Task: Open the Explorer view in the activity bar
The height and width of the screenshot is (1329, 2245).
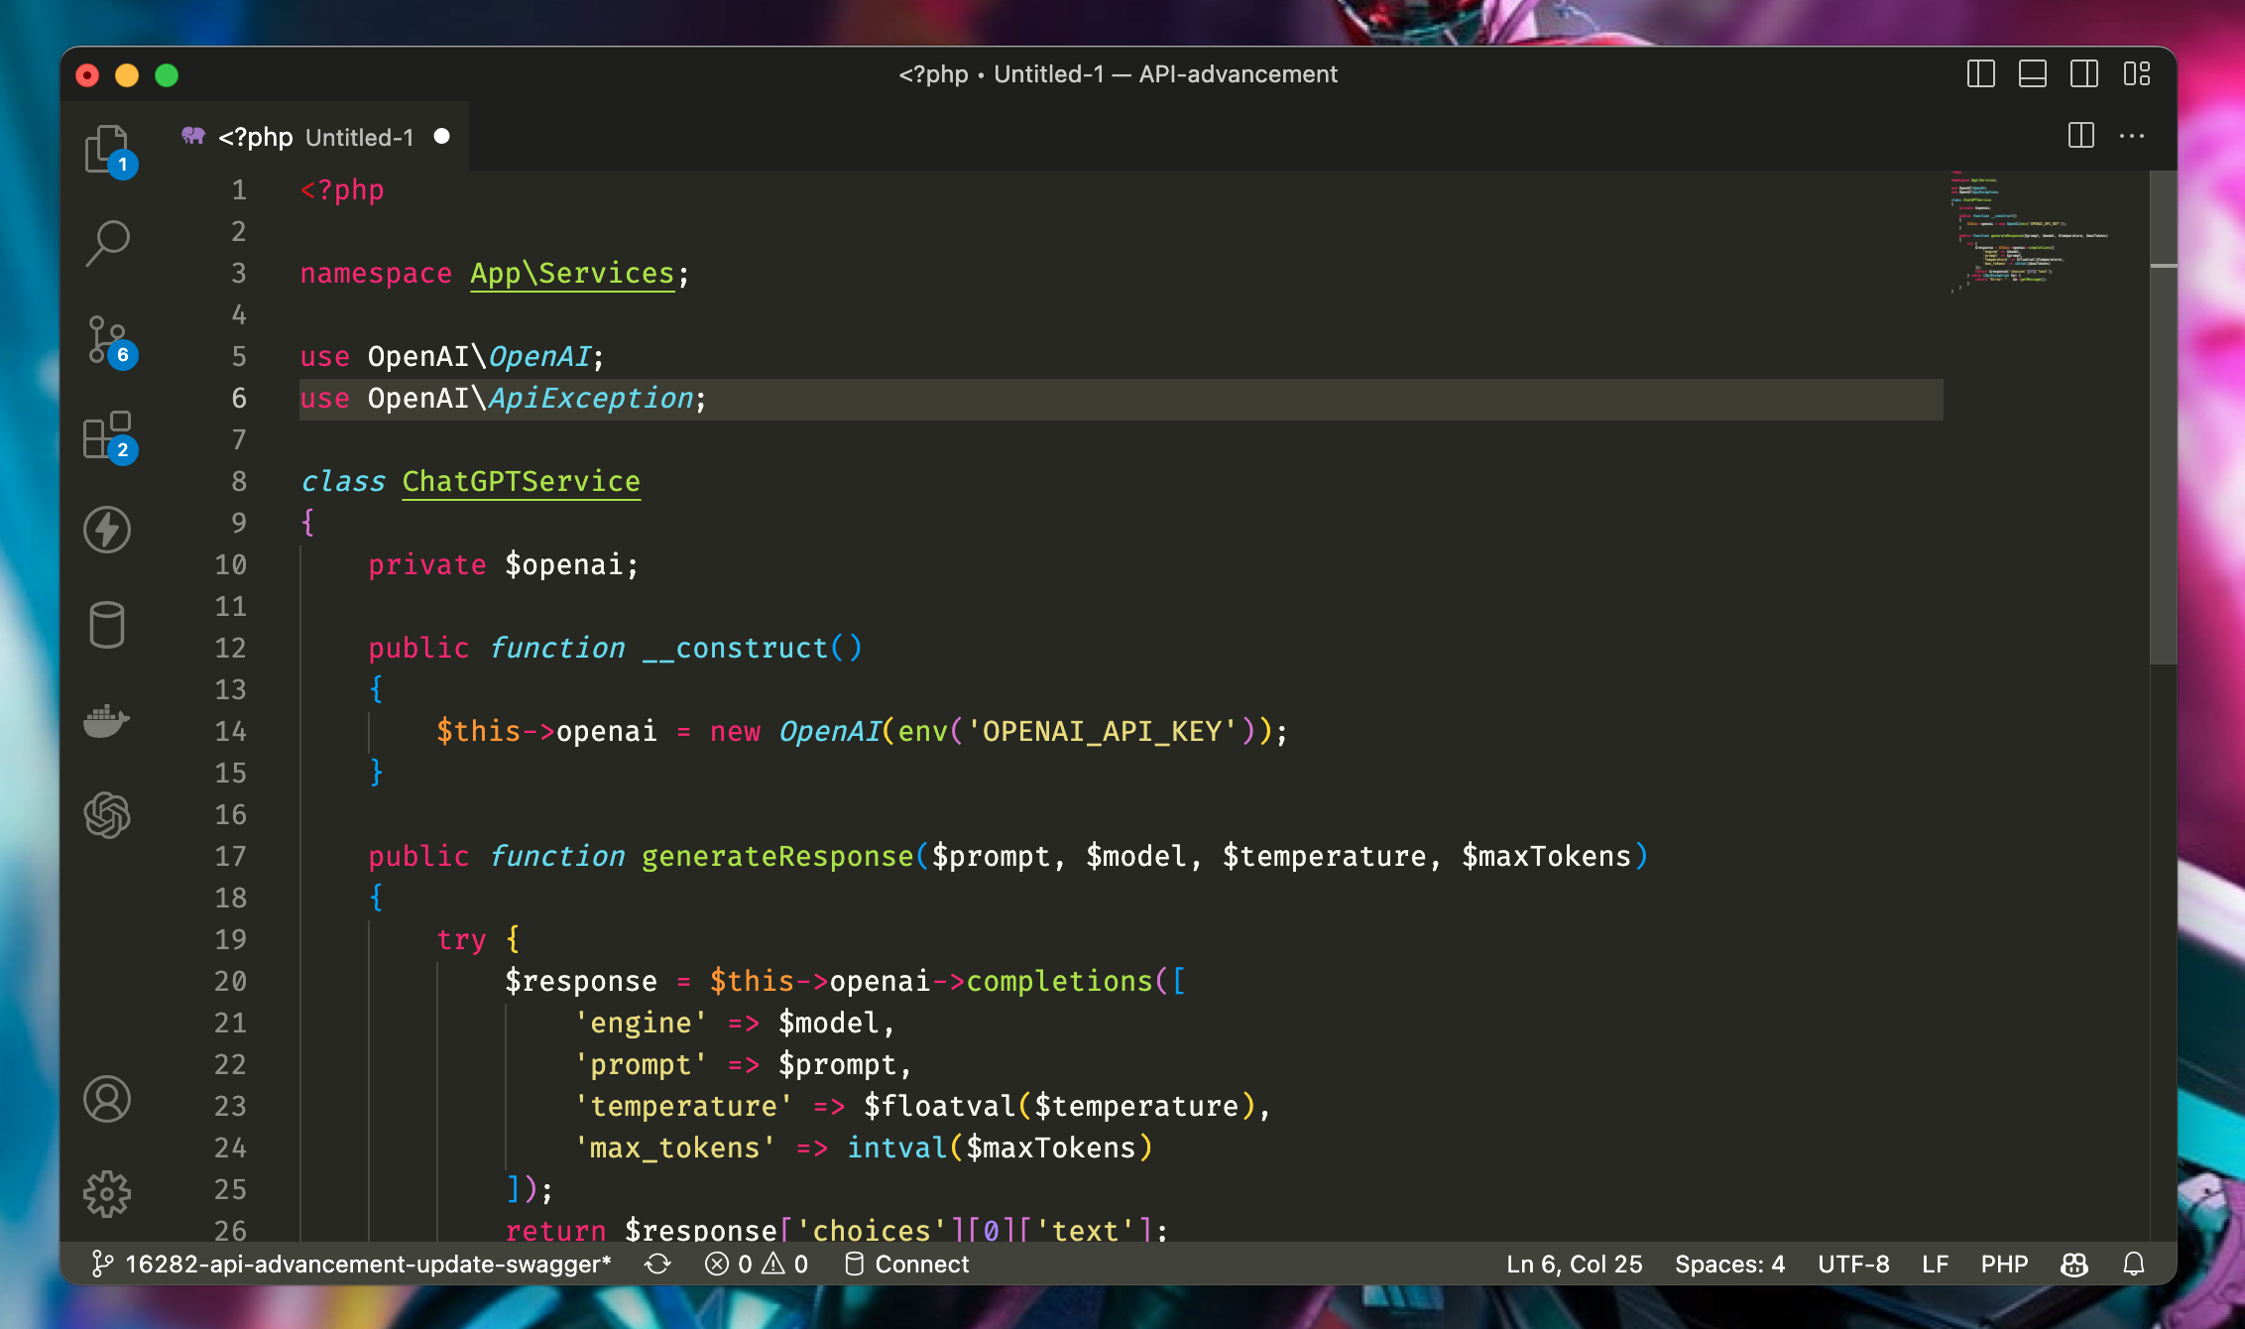Action: point(106,147)
